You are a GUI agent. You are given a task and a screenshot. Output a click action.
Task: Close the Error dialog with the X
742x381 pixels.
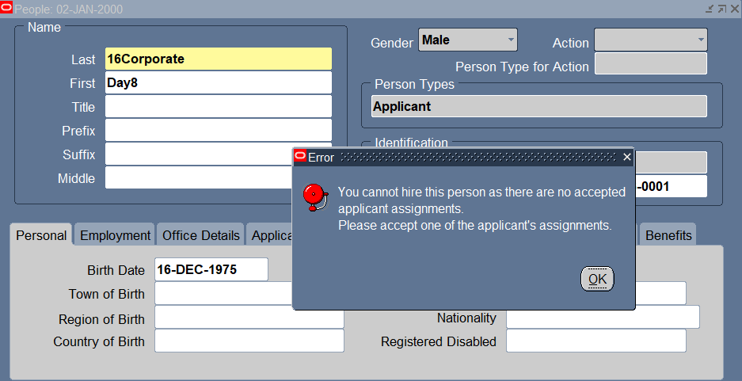(627, 157)
